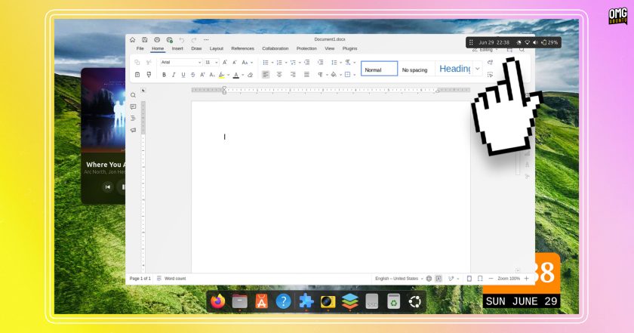Open the Comments panel in the left sidebar
The height and width of the screenshot is (333, 634).
(133, 106)
